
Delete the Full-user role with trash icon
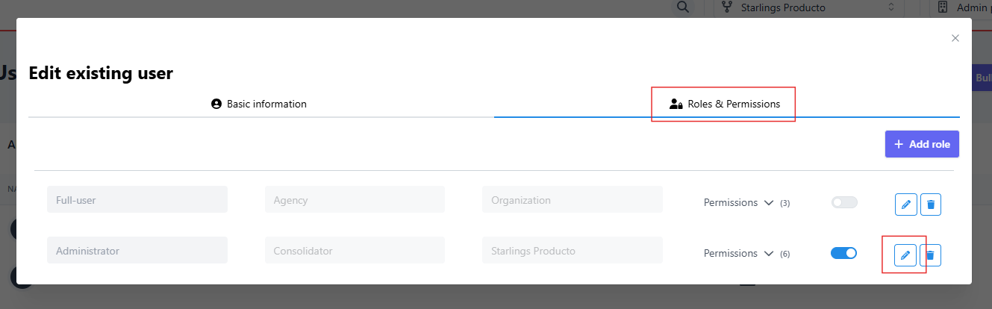930,204
